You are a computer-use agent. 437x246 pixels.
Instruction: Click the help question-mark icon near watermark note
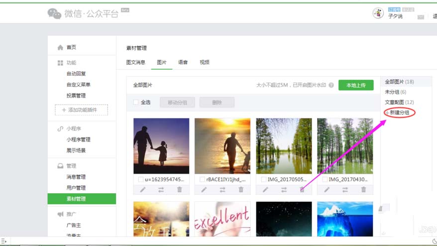tap(331, 85)
